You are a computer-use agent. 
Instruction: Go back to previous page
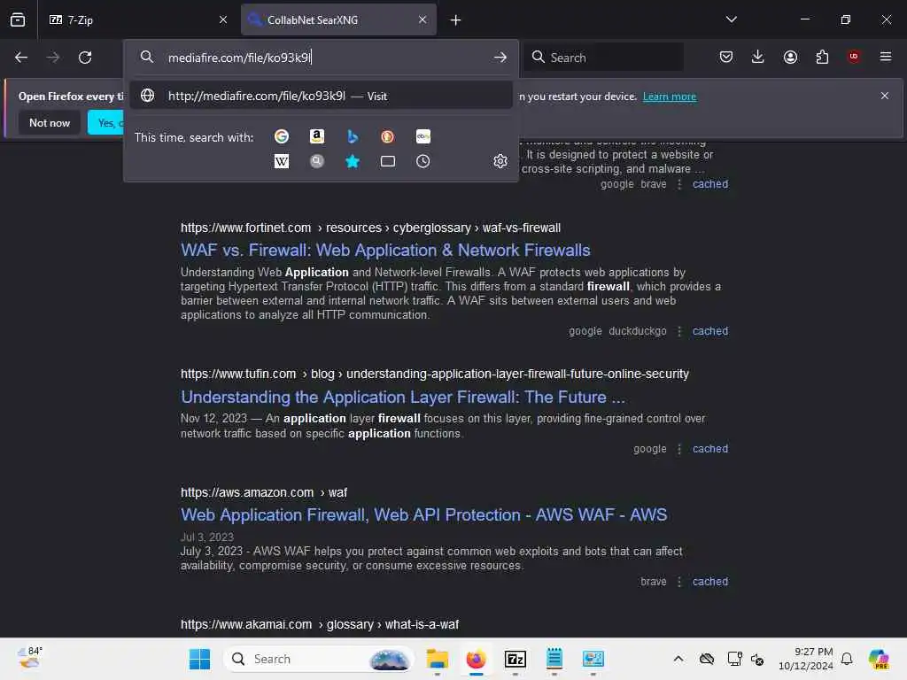(21, 58)
